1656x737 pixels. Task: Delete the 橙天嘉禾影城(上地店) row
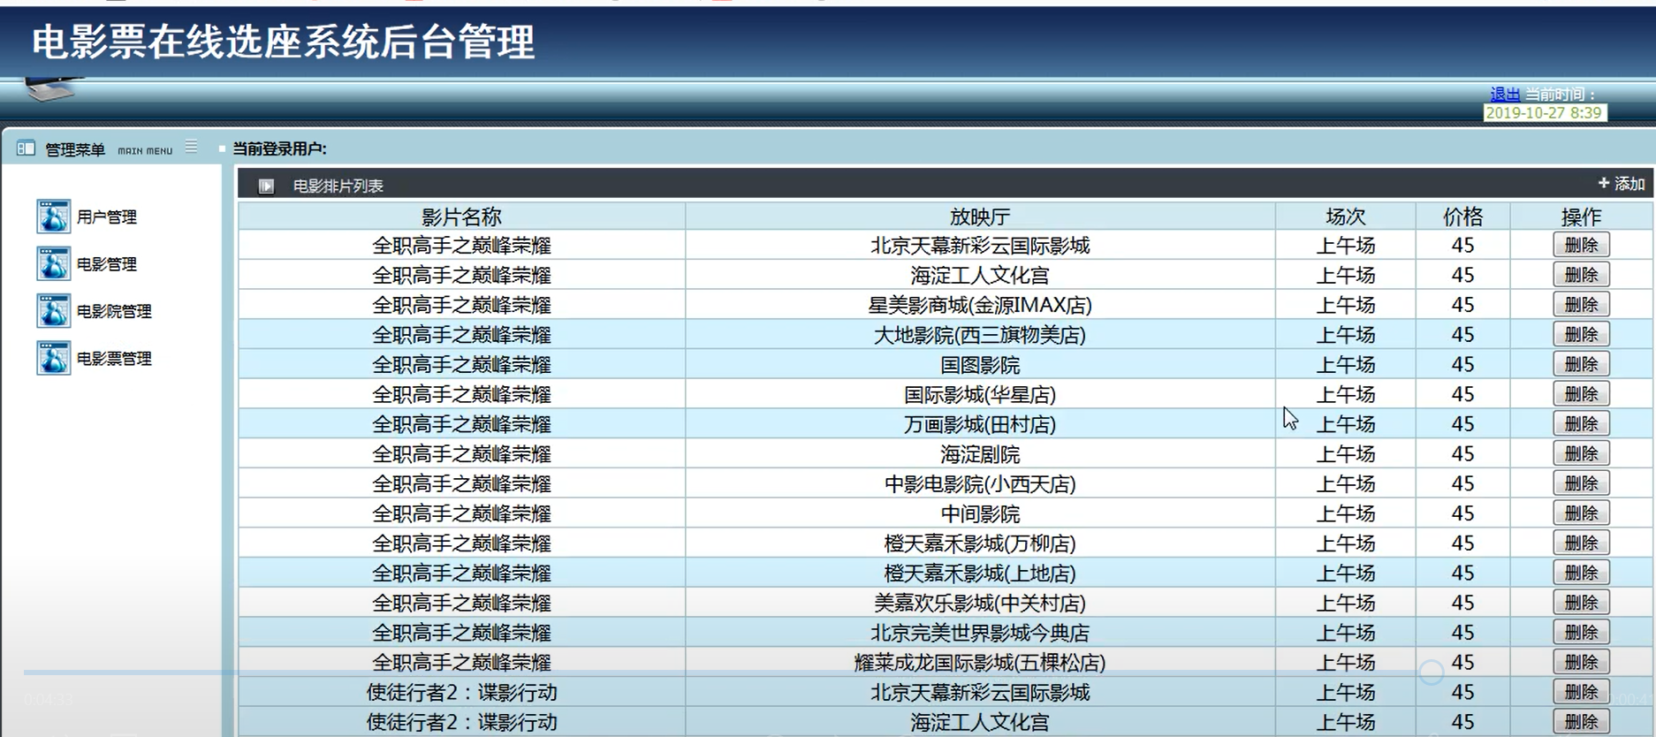pos(1581,573)
